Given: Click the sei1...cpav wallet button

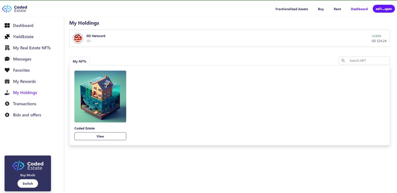Looking at the screenshot, I should tap(383, 9).
